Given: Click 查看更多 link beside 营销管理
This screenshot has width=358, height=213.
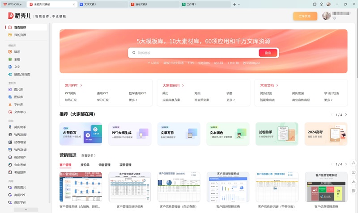Looking at the screenshot, I should [89, 155].
